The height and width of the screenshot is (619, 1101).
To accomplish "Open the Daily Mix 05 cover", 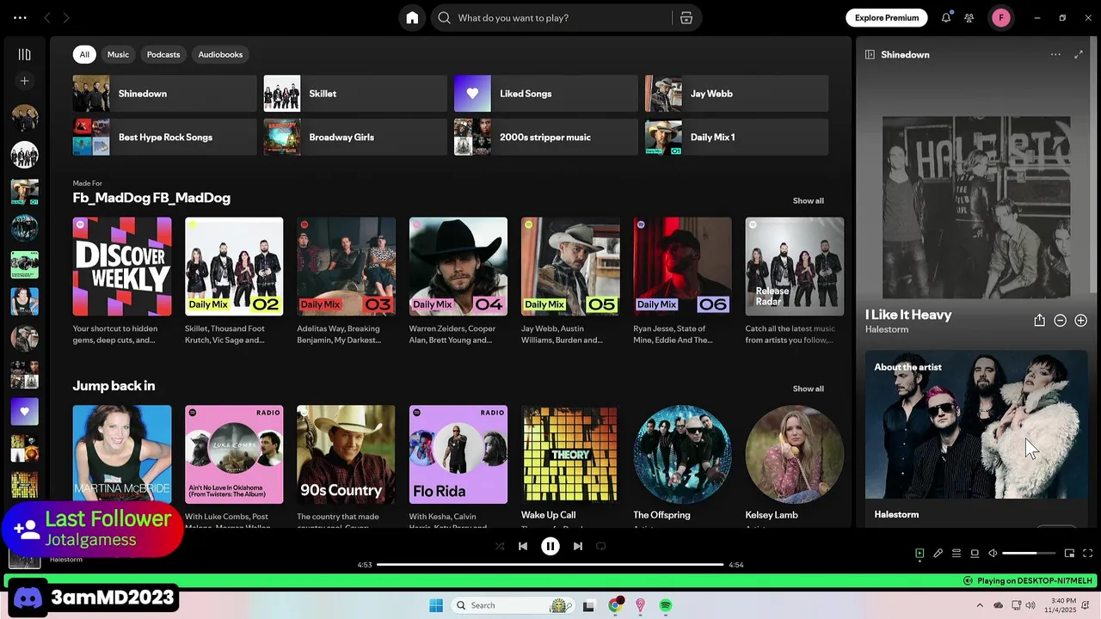I will click(x=570, y=267).
